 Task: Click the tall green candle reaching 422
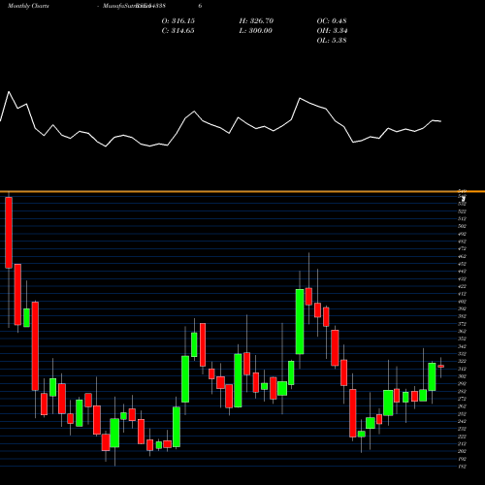tap(300, 322)
